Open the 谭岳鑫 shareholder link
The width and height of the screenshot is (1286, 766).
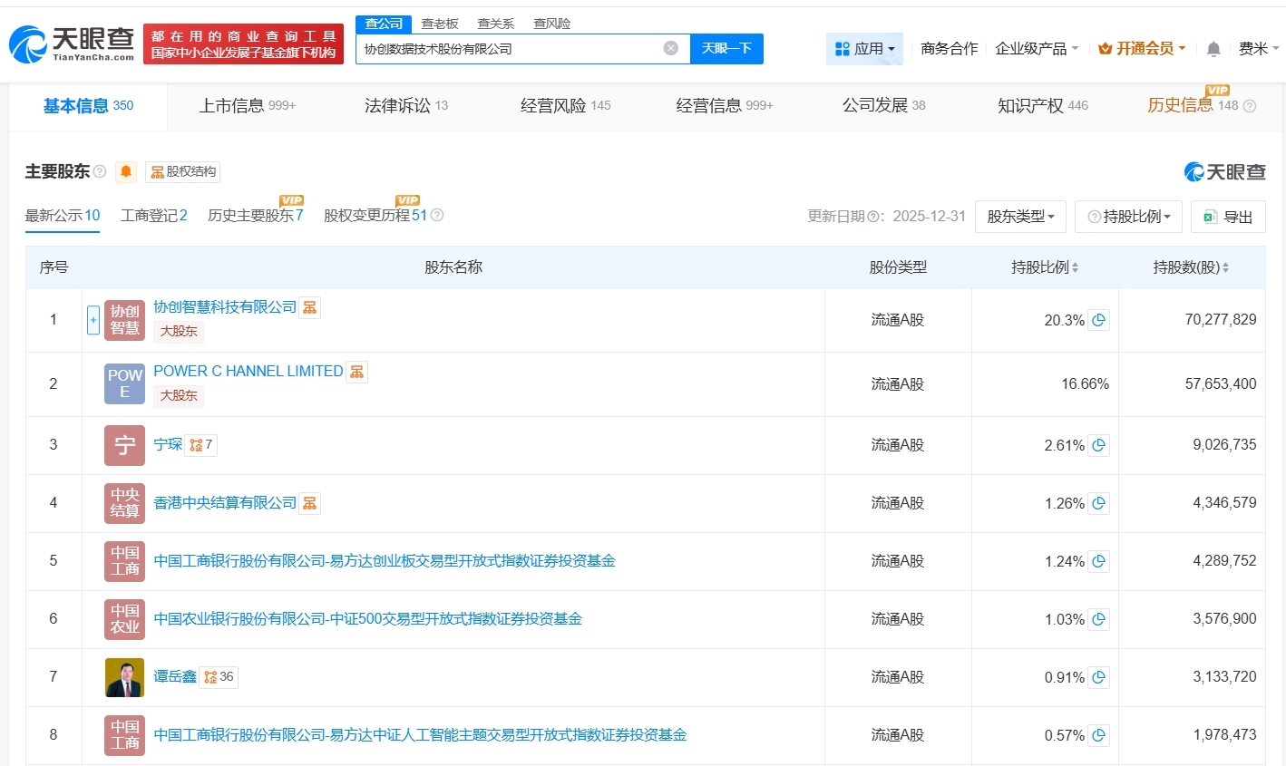[175, 676]
